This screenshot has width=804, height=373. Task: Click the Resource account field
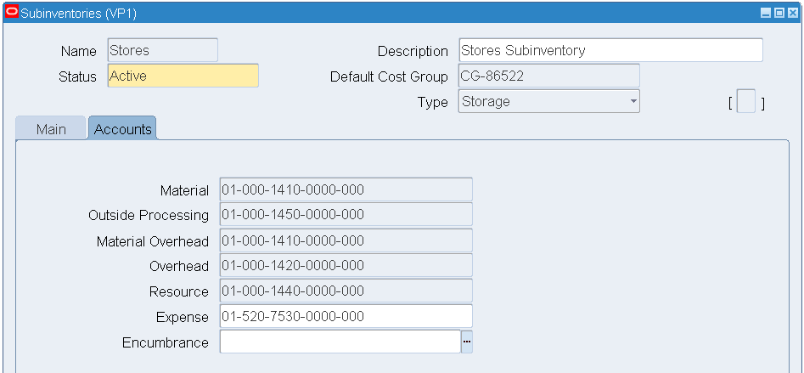[x=346, y=291]
